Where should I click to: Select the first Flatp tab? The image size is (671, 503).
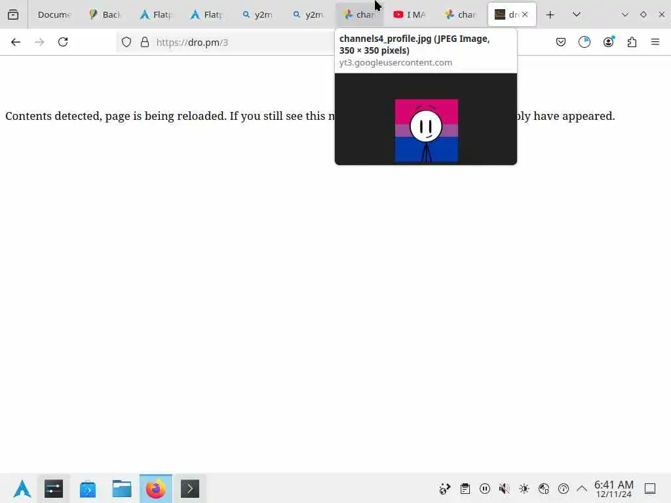156,14
